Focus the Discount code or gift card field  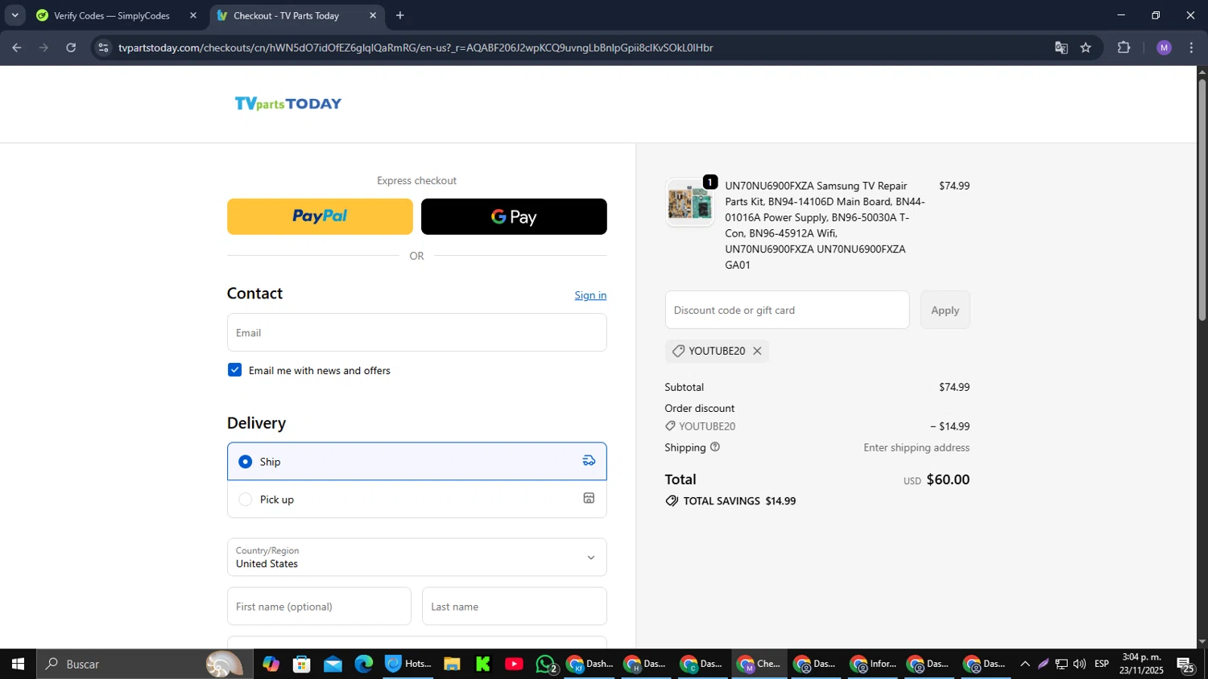(x=787, y=310)
